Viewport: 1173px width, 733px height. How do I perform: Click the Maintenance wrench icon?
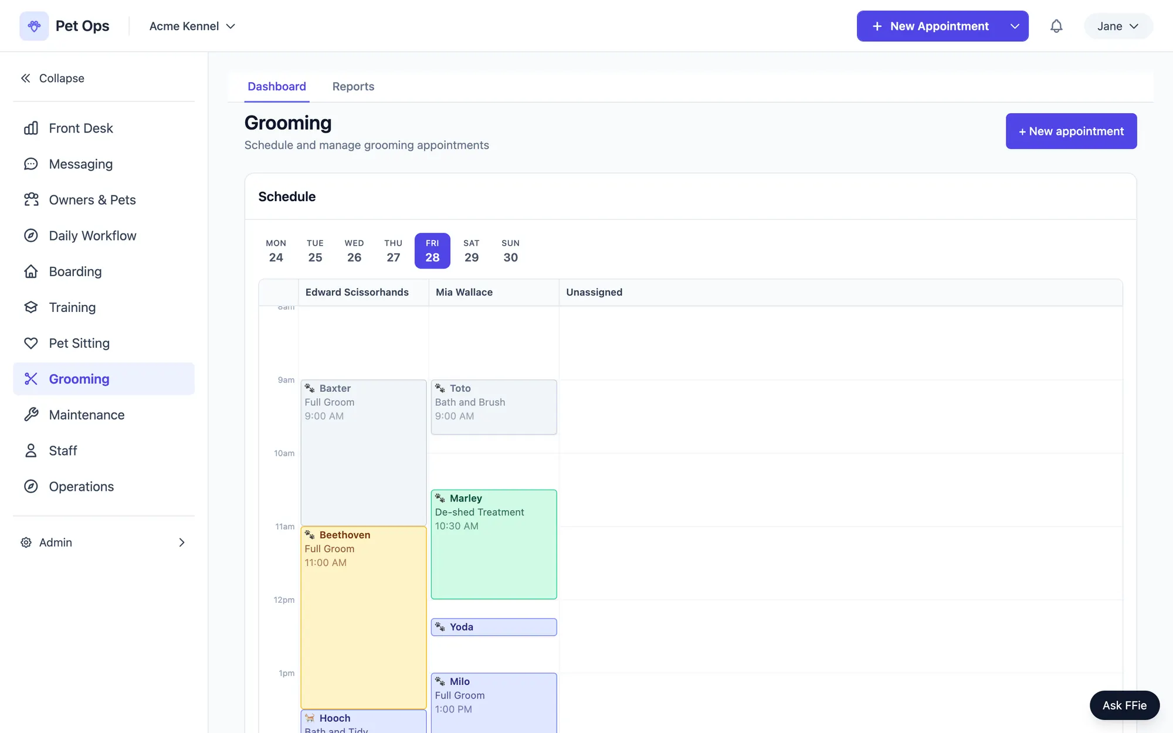click(x=31, y=414)
